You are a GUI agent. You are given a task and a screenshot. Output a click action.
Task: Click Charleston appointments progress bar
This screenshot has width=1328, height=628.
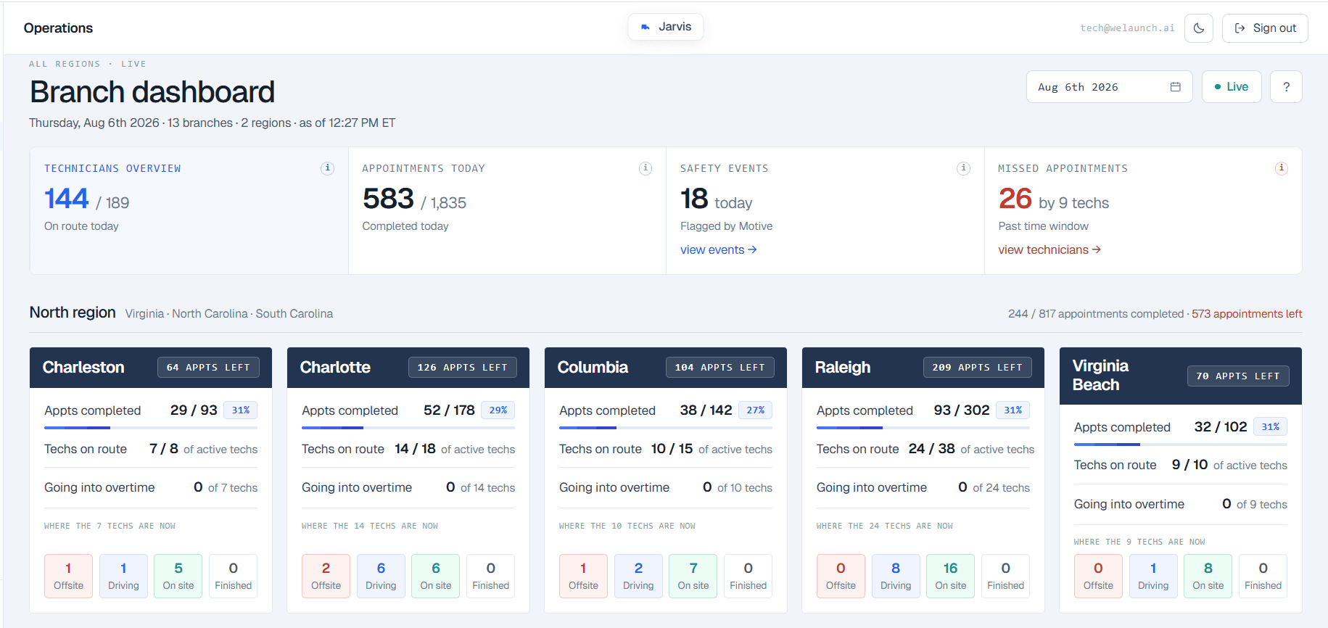click(x=151, y=428)
